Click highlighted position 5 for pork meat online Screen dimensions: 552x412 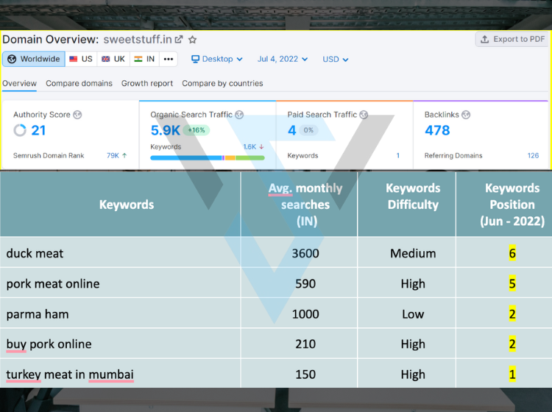512,283
